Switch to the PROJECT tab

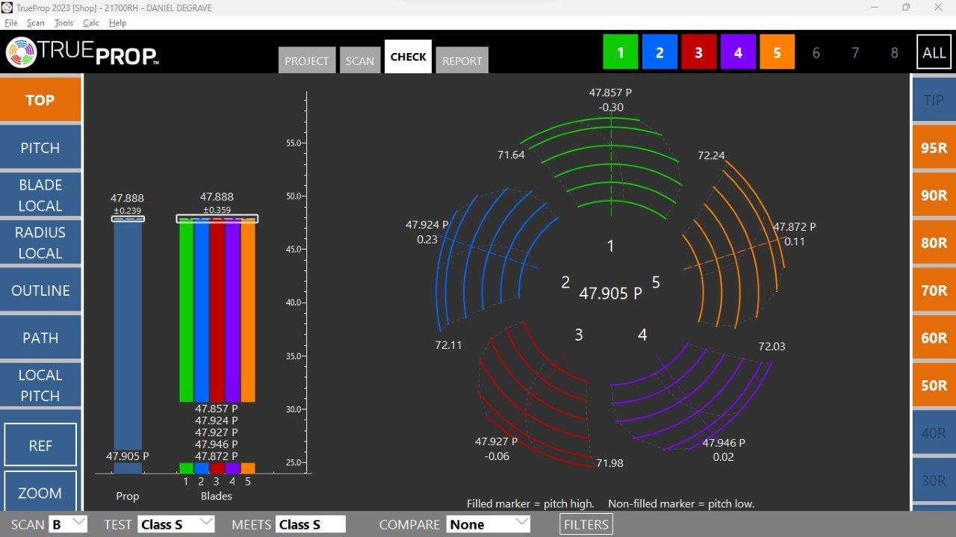click(x=306, y=61)
